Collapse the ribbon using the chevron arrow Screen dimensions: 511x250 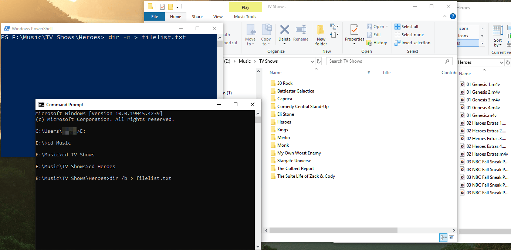[x=446, y=16]
